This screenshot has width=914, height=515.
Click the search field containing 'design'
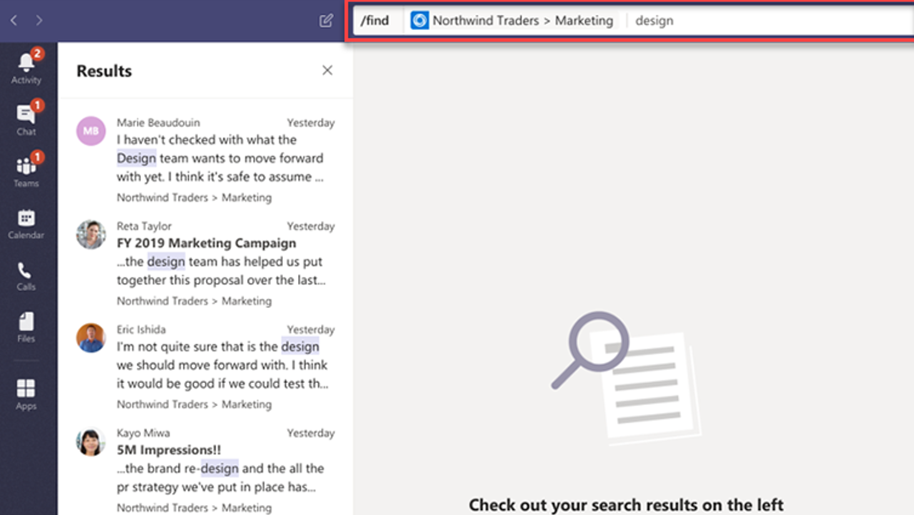[x=770, y=21]
